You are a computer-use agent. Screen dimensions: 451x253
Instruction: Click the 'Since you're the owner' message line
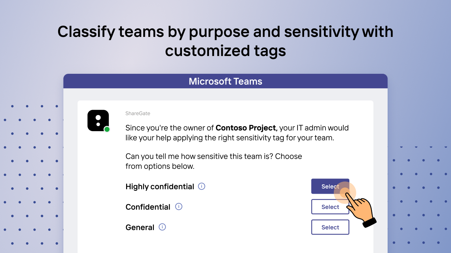point(170,128)
